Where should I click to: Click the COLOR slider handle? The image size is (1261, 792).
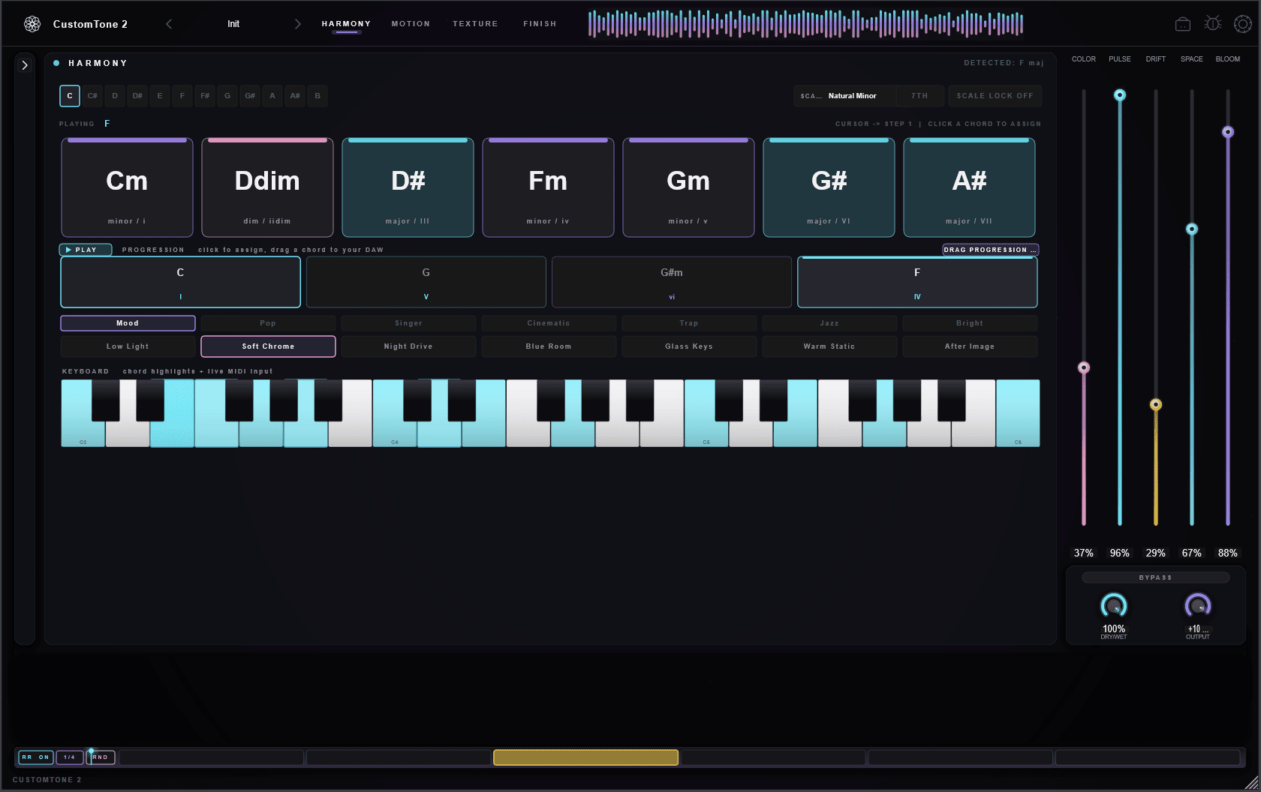pyautogui.click(x=1084, y=367)
